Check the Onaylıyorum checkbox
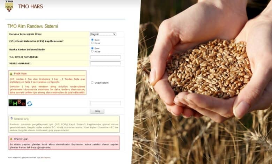The height and width of the screenshot is (164, 272). 92,83
